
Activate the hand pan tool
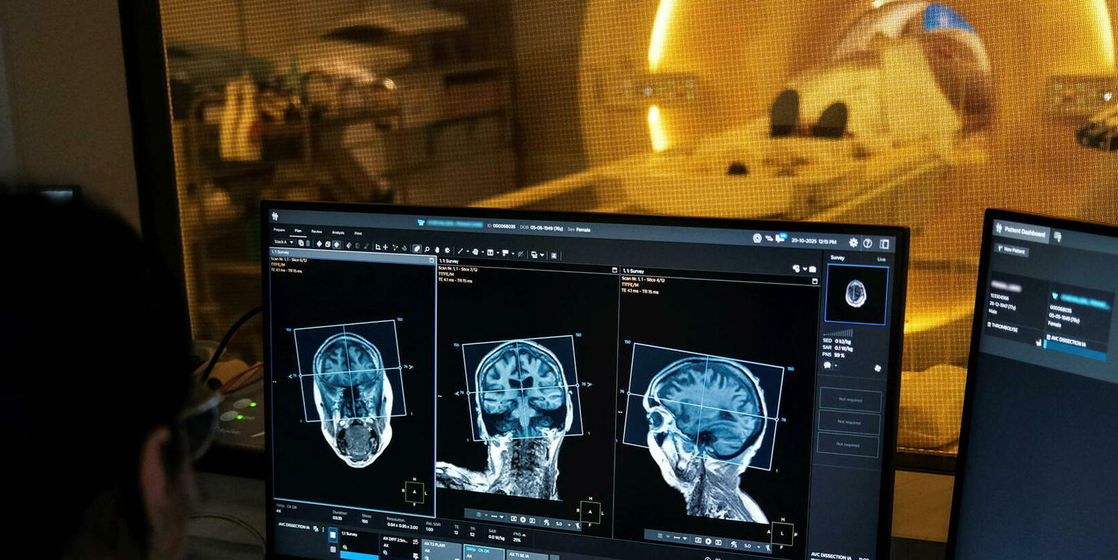click(437, 250)
